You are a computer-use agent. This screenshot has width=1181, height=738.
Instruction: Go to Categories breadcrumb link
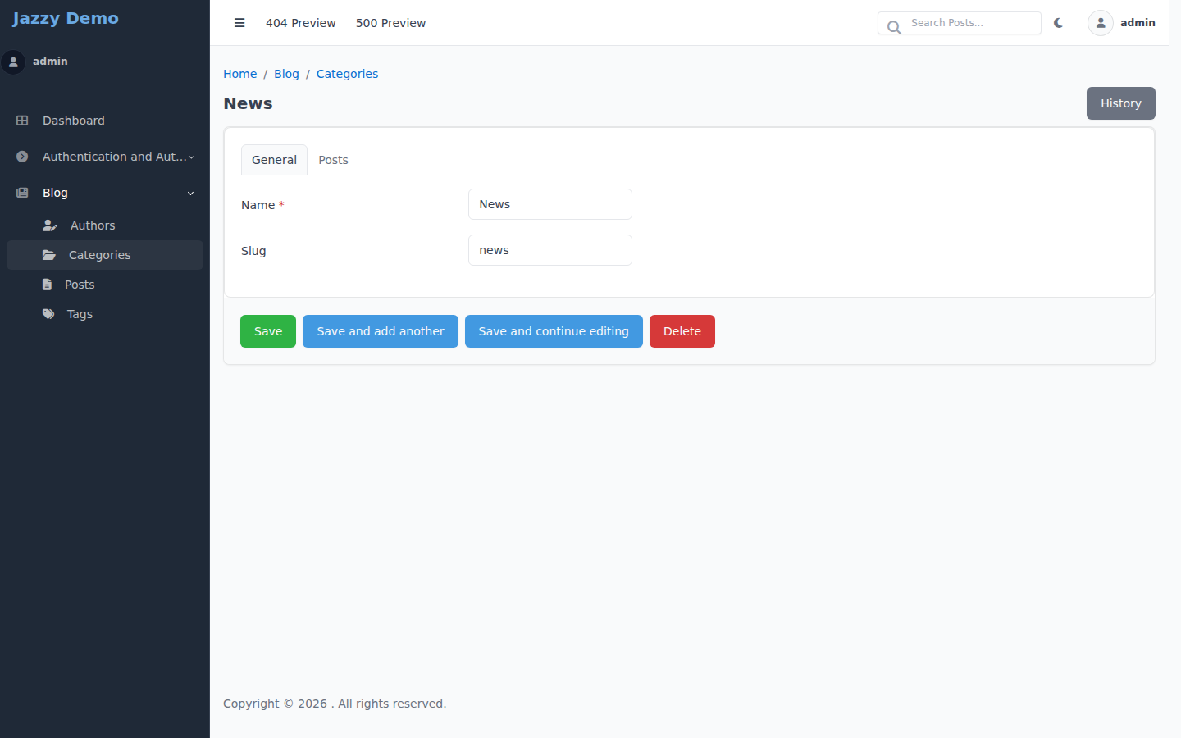click(x=348, y=74)
